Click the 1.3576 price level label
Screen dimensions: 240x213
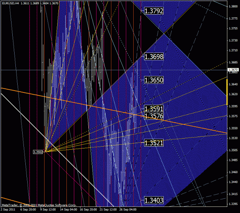click(154, 116)
